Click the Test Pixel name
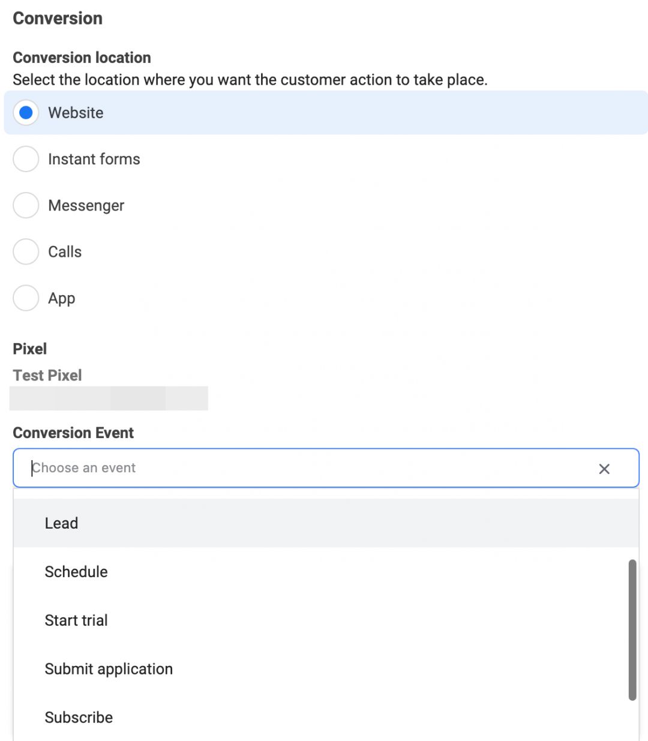This screenshot has height=741, width=648. click(47, 376)
